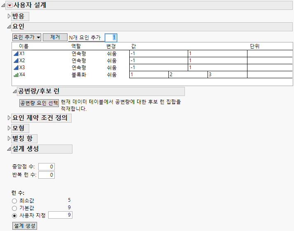Edit block value 2 of X4
Viewport: 294px width, 231px height.
188,75
